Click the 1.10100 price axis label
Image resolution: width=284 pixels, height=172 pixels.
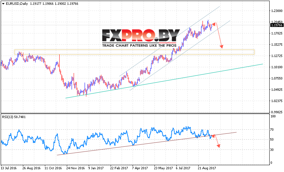pyautogui.click(x=277, y=67)
